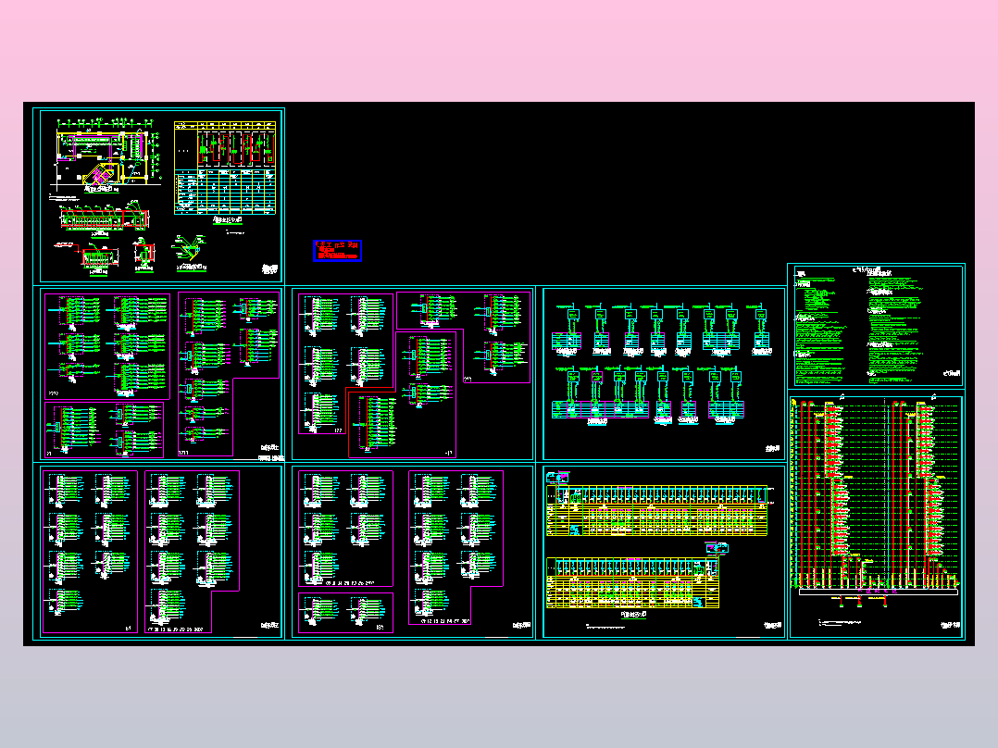Open the green text design notes sheet

[879, 325]
